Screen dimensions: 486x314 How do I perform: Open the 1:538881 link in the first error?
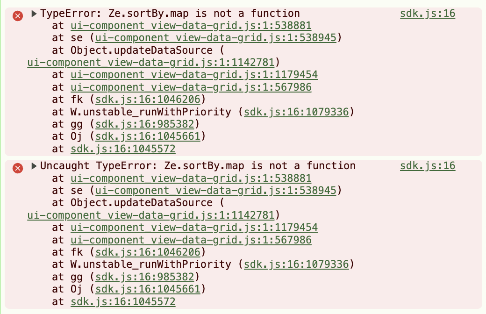point(191,26)
